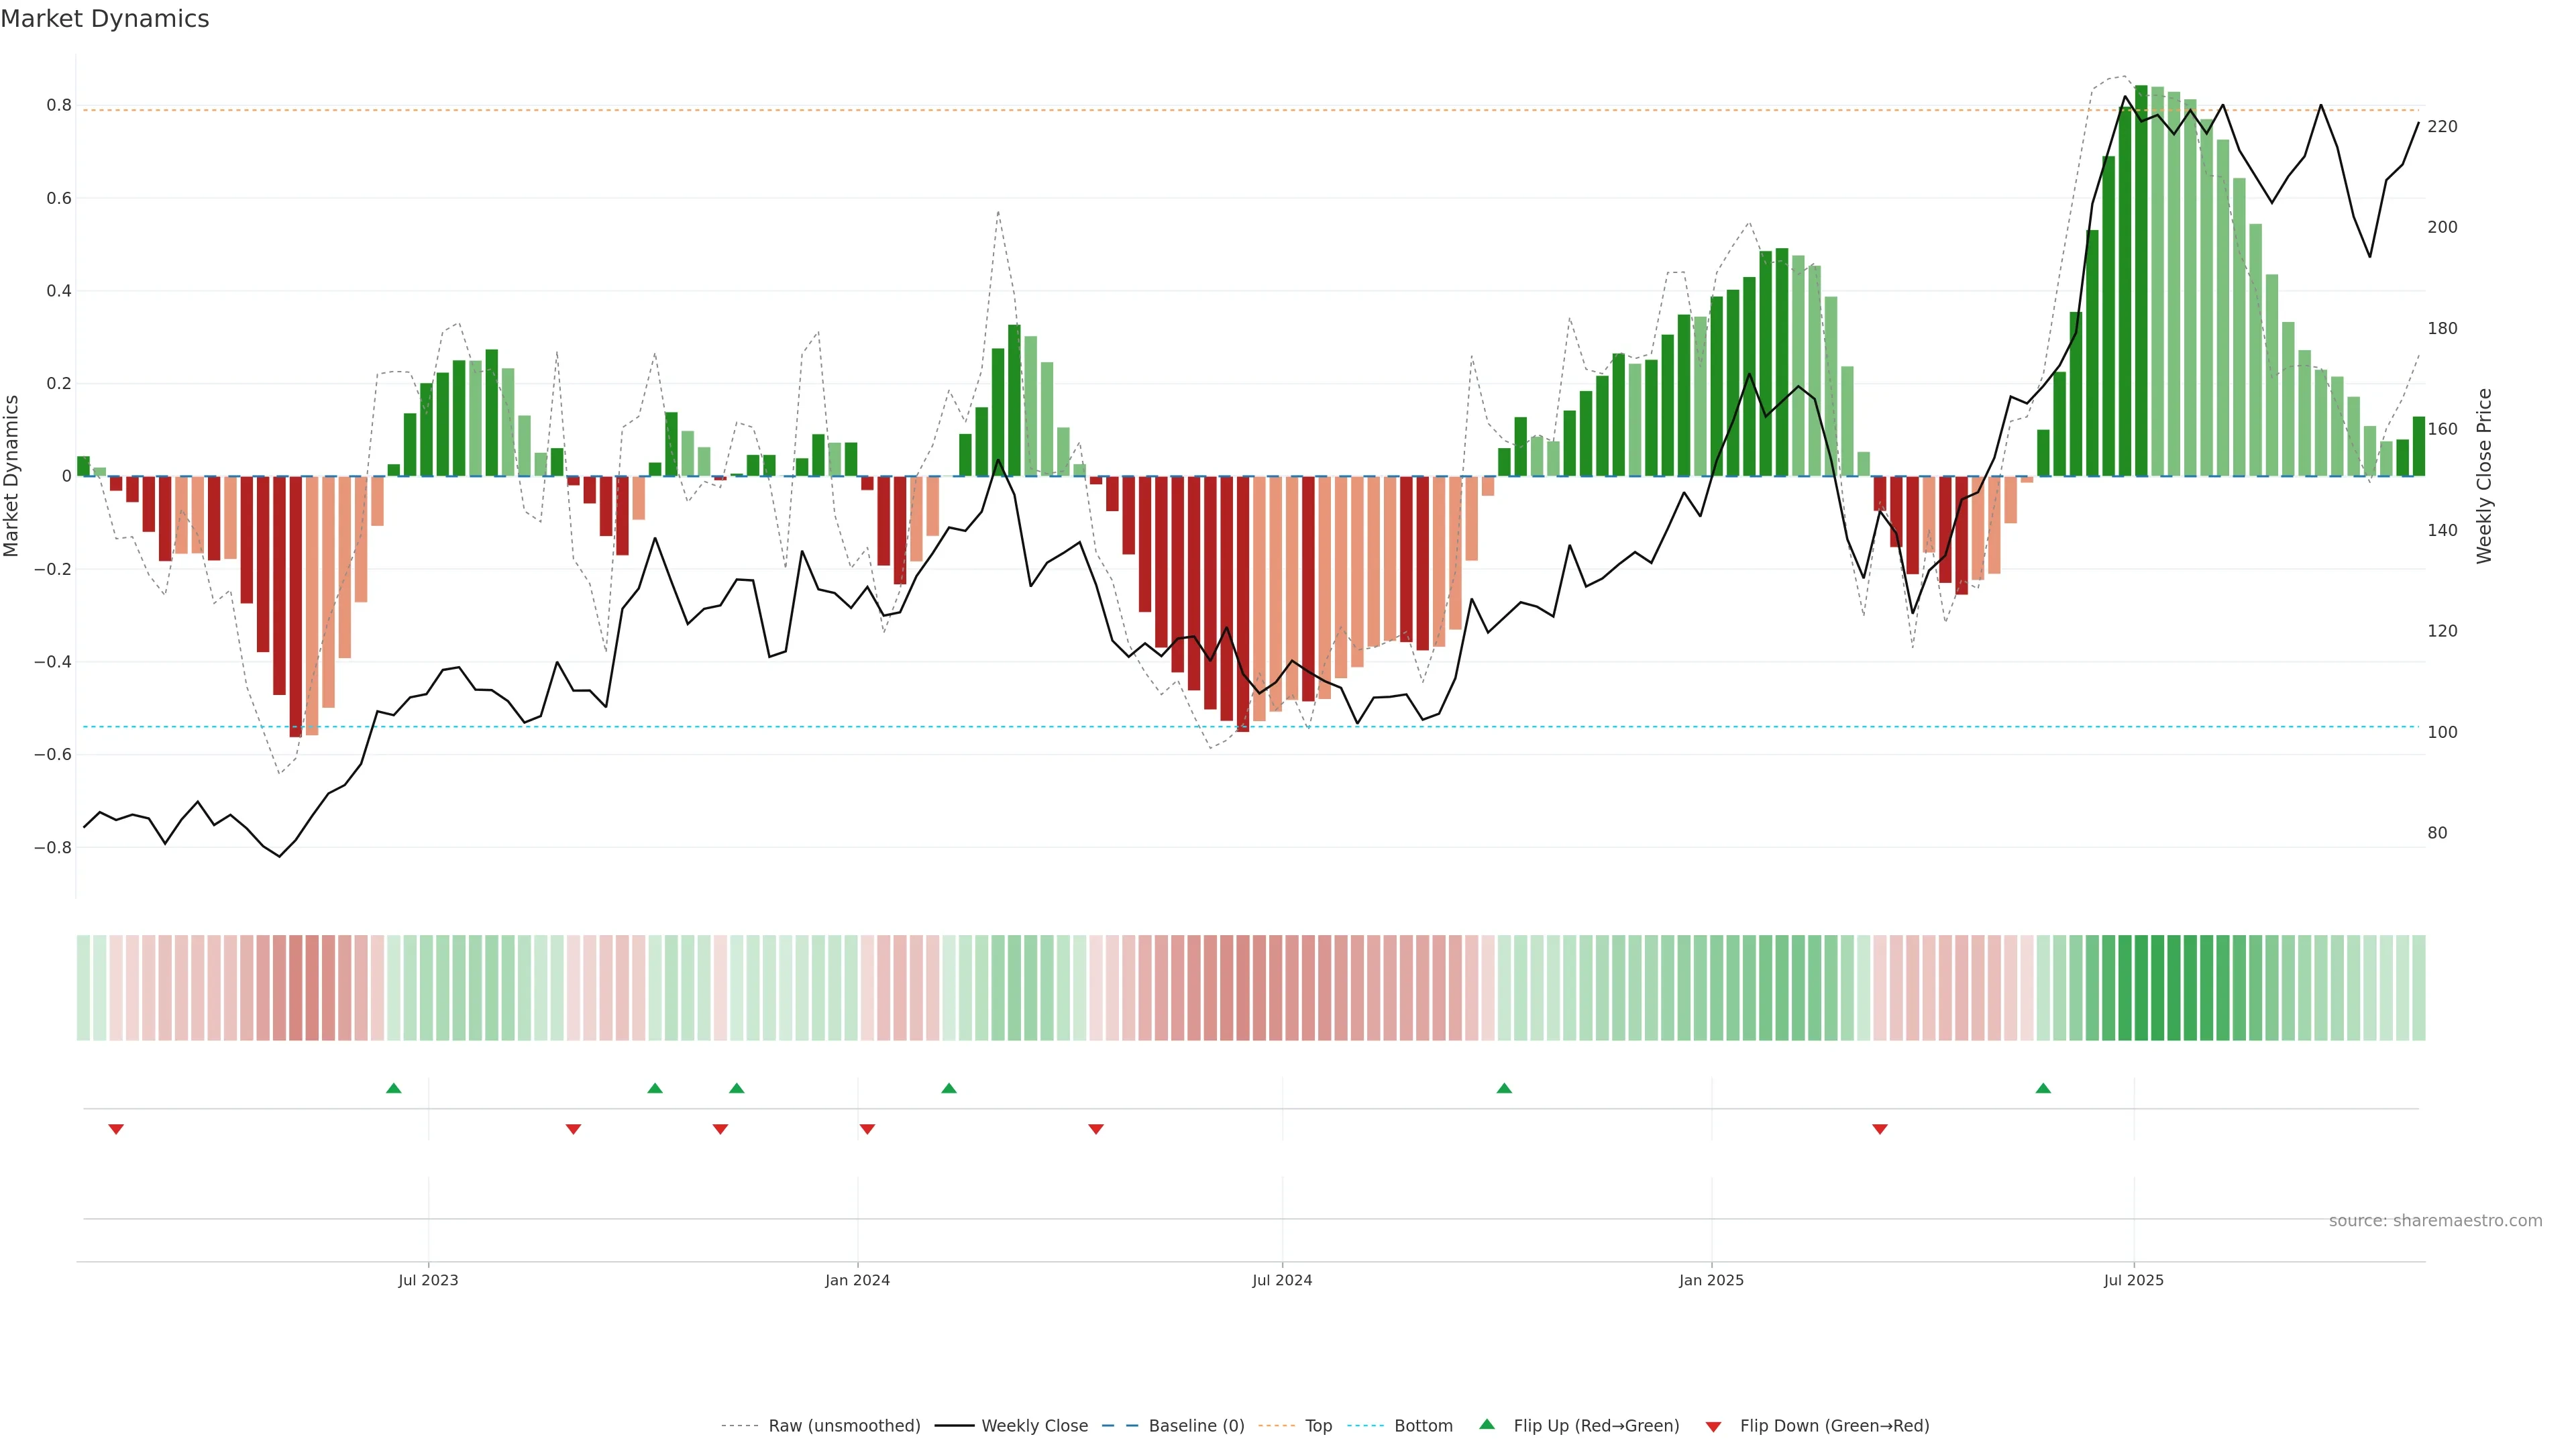The image size is (2576, 1449).
Task: Click the Flip Up legend triangle icon
Action: coord(1487,1424)
